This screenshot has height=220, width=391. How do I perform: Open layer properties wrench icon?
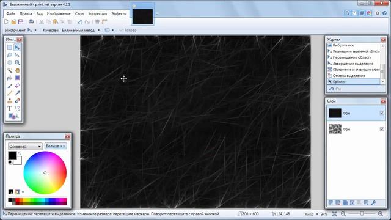(x=373, y=203)
